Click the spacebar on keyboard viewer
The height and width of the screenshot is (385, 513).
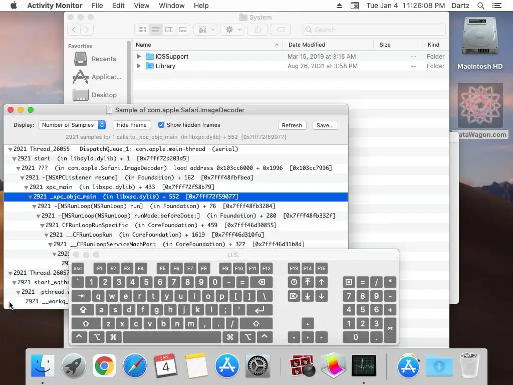point(172,337)
